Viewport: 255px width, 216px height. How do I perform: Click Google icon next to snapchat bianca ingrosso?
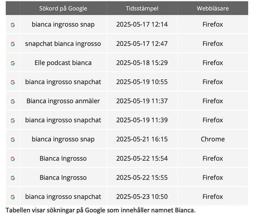[x=13, y=44]
